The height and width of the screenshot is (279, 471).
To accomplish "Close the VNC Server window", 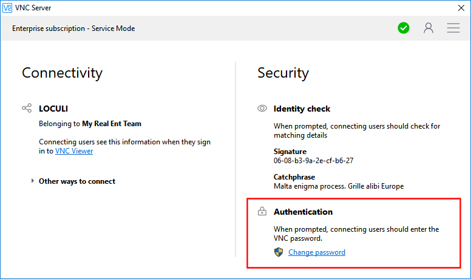I will point(461,8).
